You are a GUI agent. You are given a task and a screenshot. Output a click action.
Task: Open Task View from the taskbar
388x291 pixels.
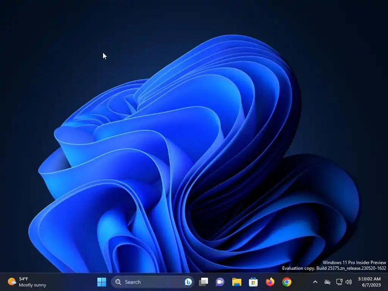pyautogui.click(x=203, y=282)
